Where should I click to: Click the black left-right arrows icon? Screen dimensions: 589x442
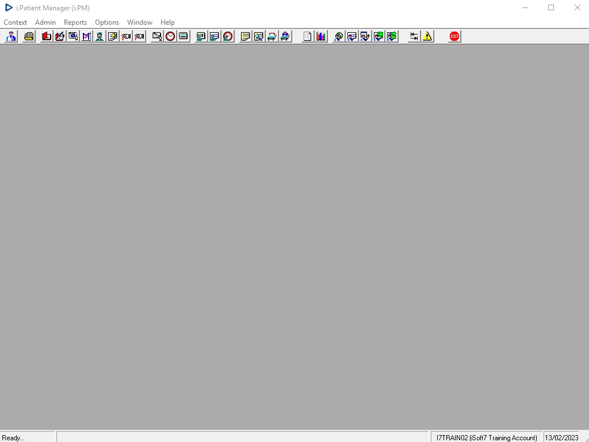414,36
